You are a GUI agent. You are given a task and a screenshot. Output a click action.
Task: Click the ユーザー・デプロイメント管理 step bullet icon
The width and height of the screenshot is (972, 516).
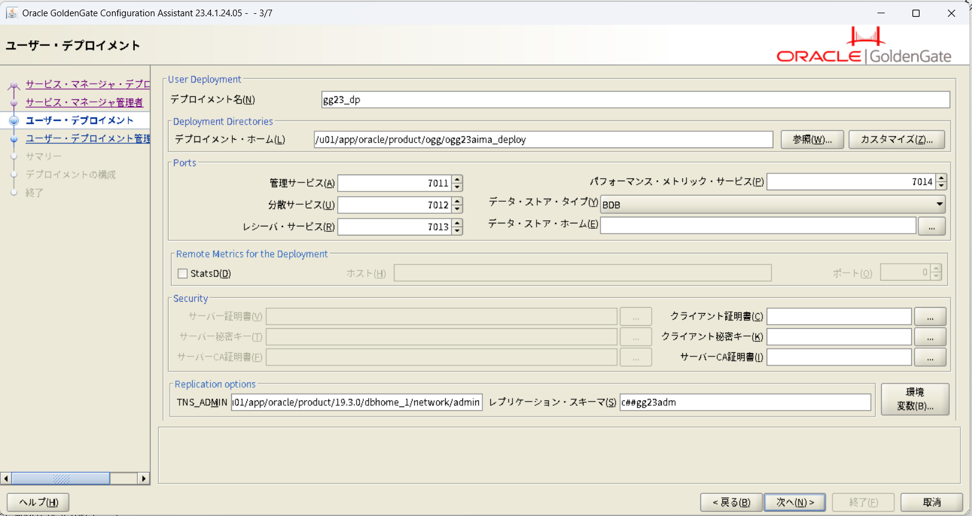pyautogui.click(x=14, y=139)
